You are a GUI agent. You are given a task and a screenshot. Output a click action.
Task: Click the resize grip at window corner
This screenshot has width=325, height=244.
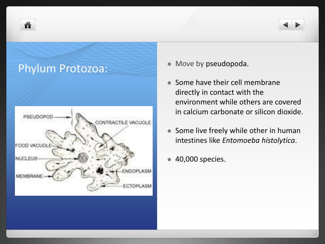[315, 234]
